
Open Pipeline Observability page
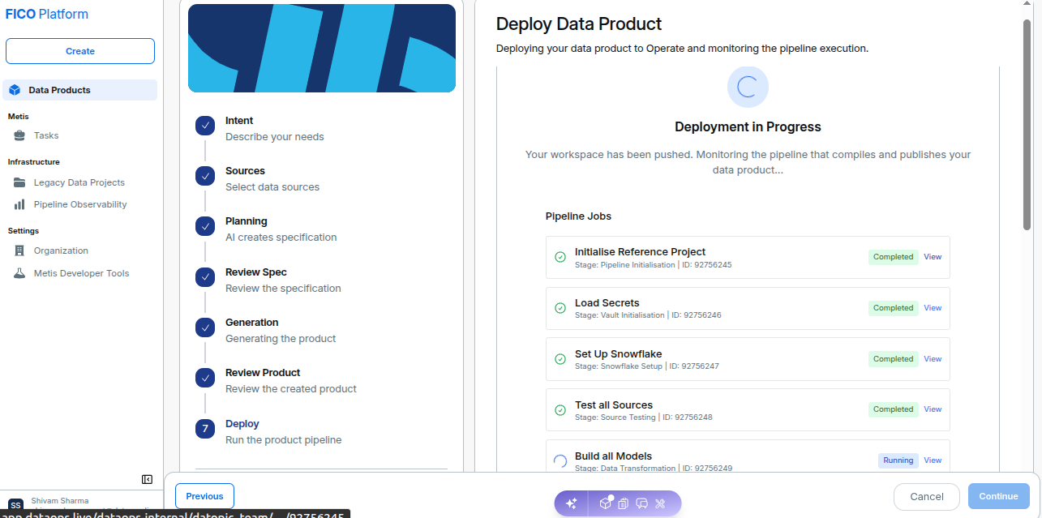[x=79, y=204]
